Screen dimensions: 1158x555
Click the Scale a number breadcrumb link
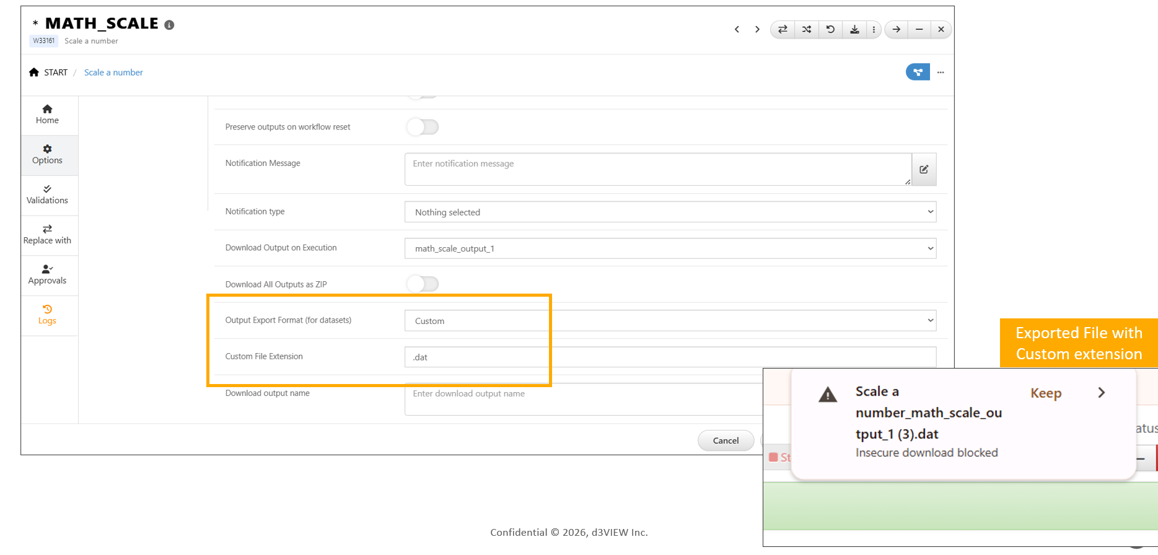[113, 72]
